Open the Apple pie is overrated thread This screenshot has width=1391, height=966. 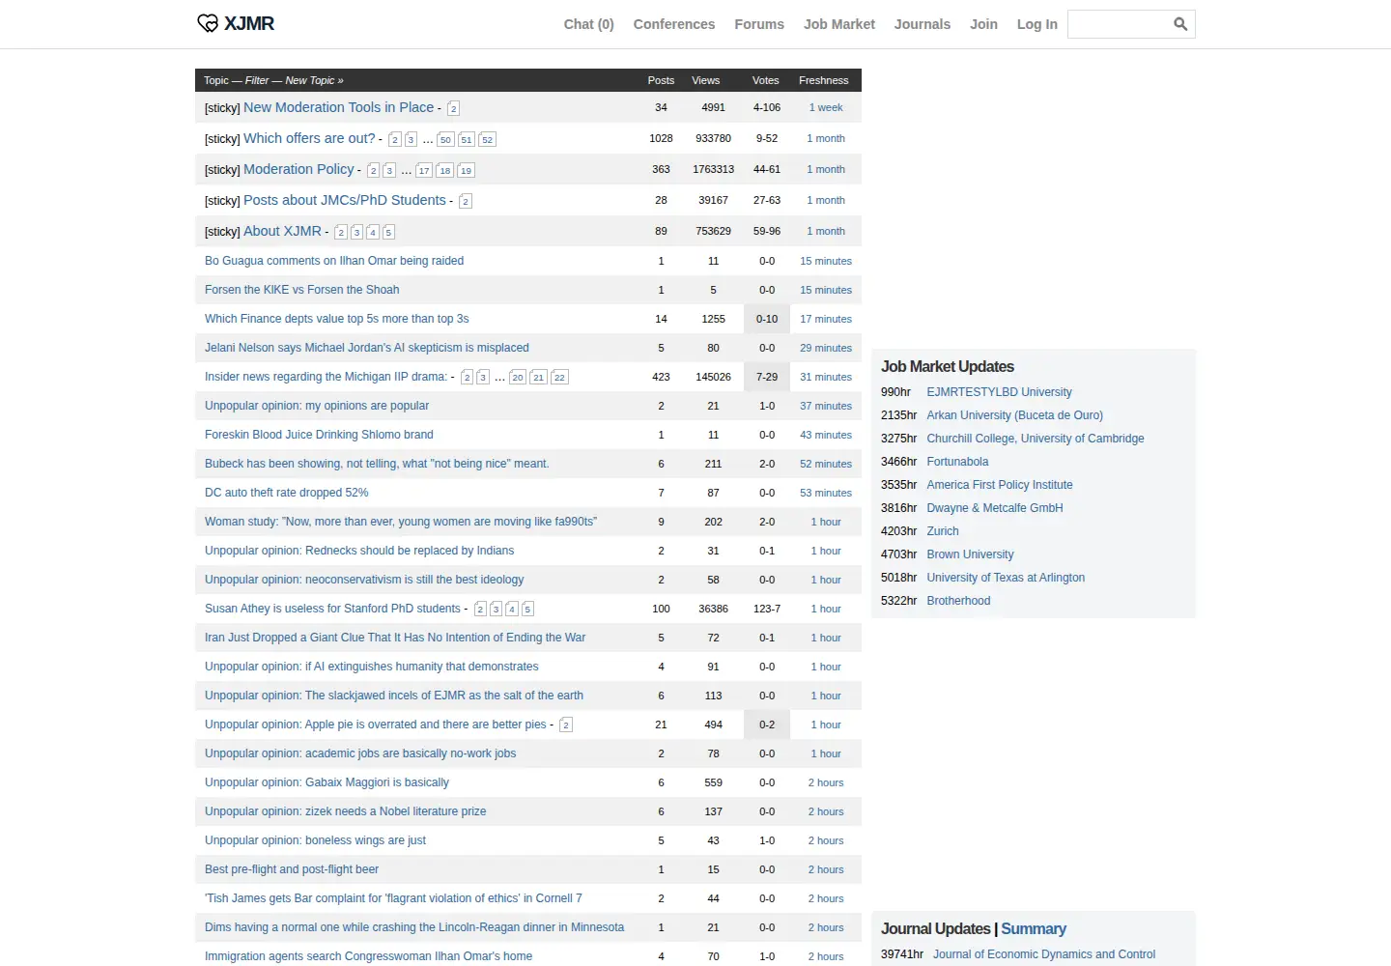(376, 724)
